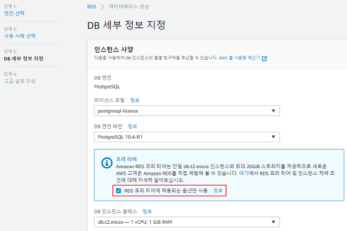Uncheck RDS free tier options only checkbox
This screenshot has height=231, width=347.
(118, 190)
